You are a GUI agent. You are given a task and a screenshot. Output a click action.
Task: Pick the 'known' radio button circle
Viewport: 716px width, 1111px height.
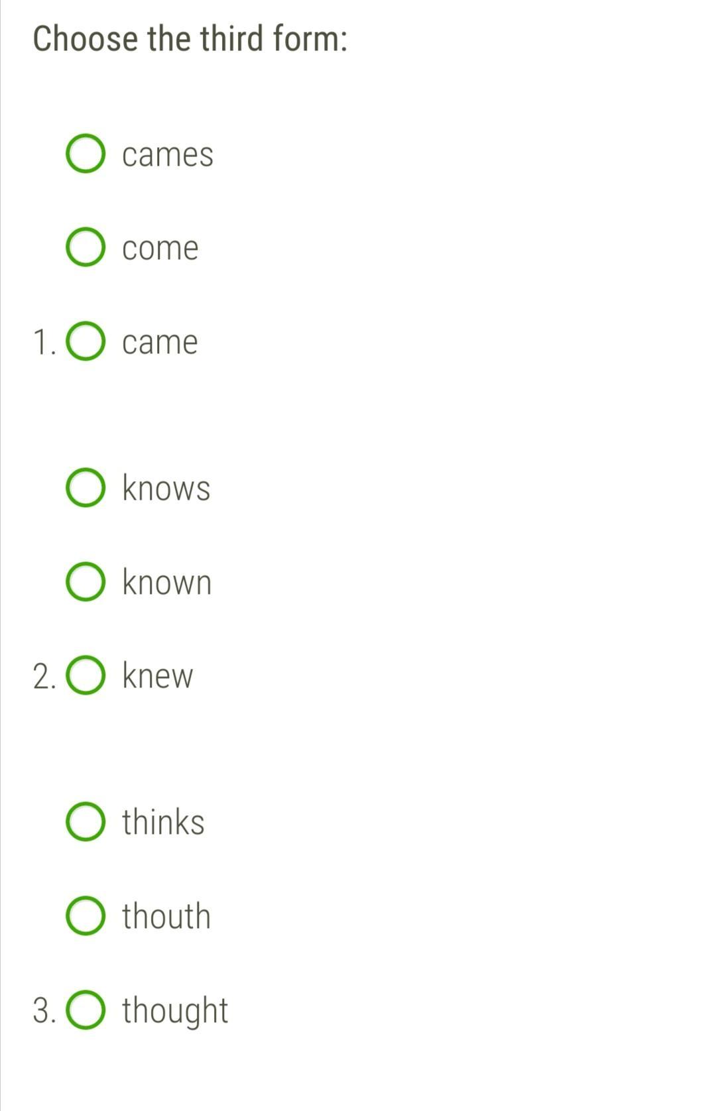click(86, 582)
